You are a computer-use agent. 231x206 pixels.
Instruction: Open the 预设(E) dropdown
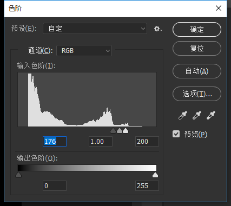click(95, 29)
